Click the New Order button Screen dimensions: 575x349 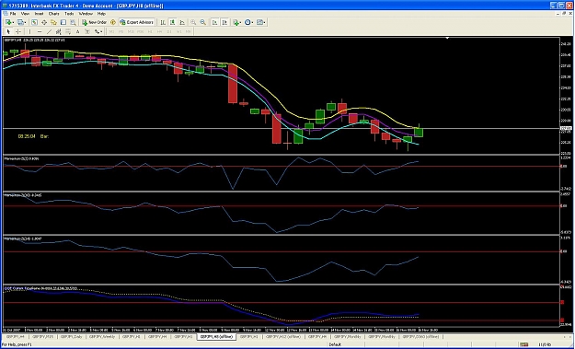pyautogui.click(x=94, y=22)
